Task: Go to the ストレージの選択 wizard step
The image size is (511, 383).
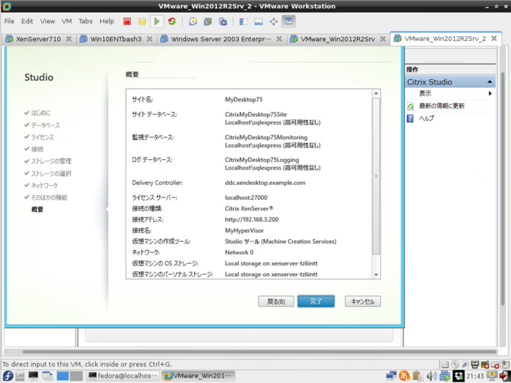Action: click(51, 173)
